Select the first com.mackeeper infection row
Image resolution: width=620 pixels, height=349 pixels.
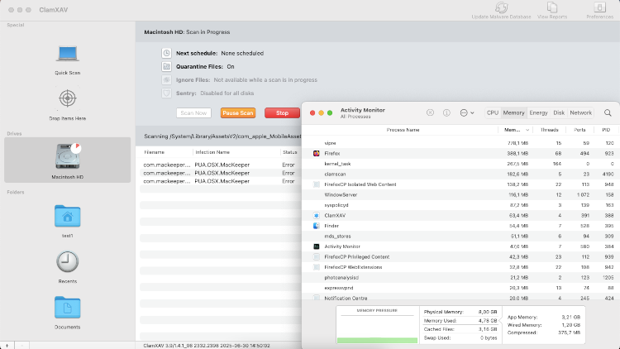point(220,165)
